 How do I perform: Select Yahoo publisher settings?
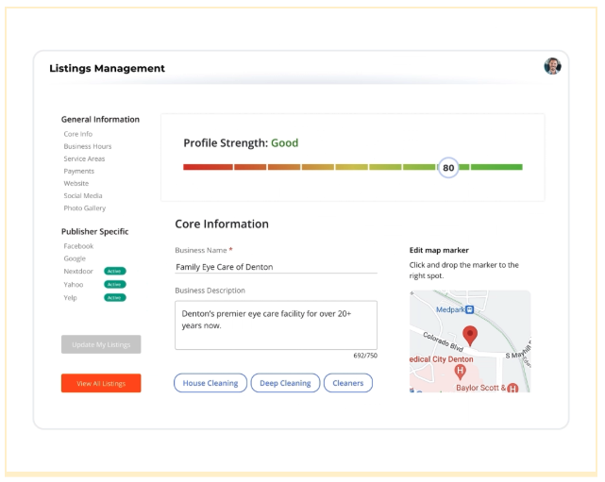pos(74,285)
